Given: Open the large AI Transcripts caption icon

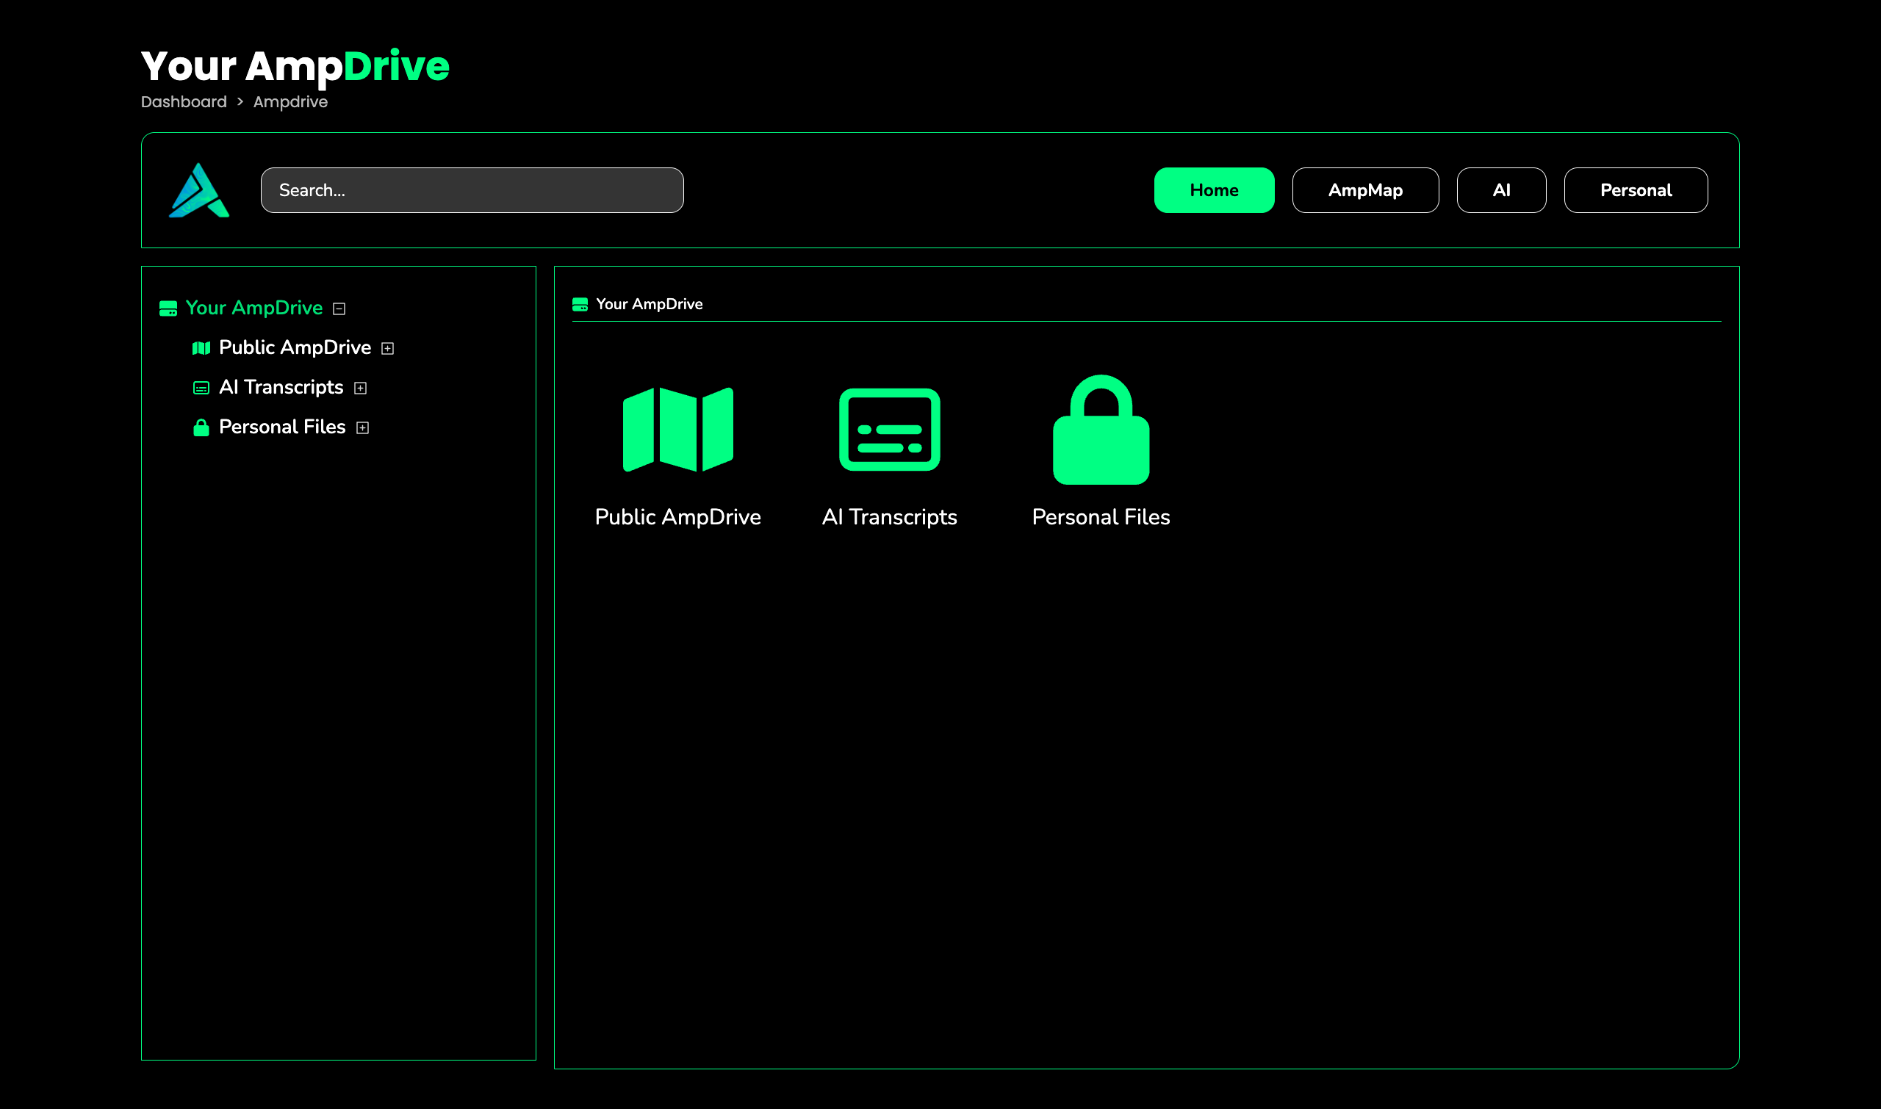Looking at the screenshot, I should [889, 430].
